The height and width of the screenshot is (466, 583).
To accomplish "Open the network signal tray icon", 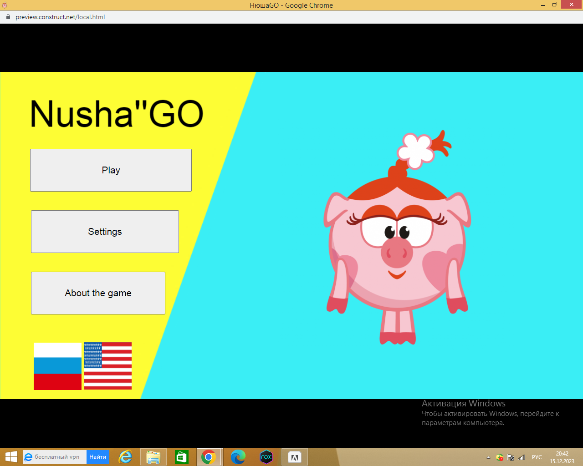I will [x=522, y=457].
